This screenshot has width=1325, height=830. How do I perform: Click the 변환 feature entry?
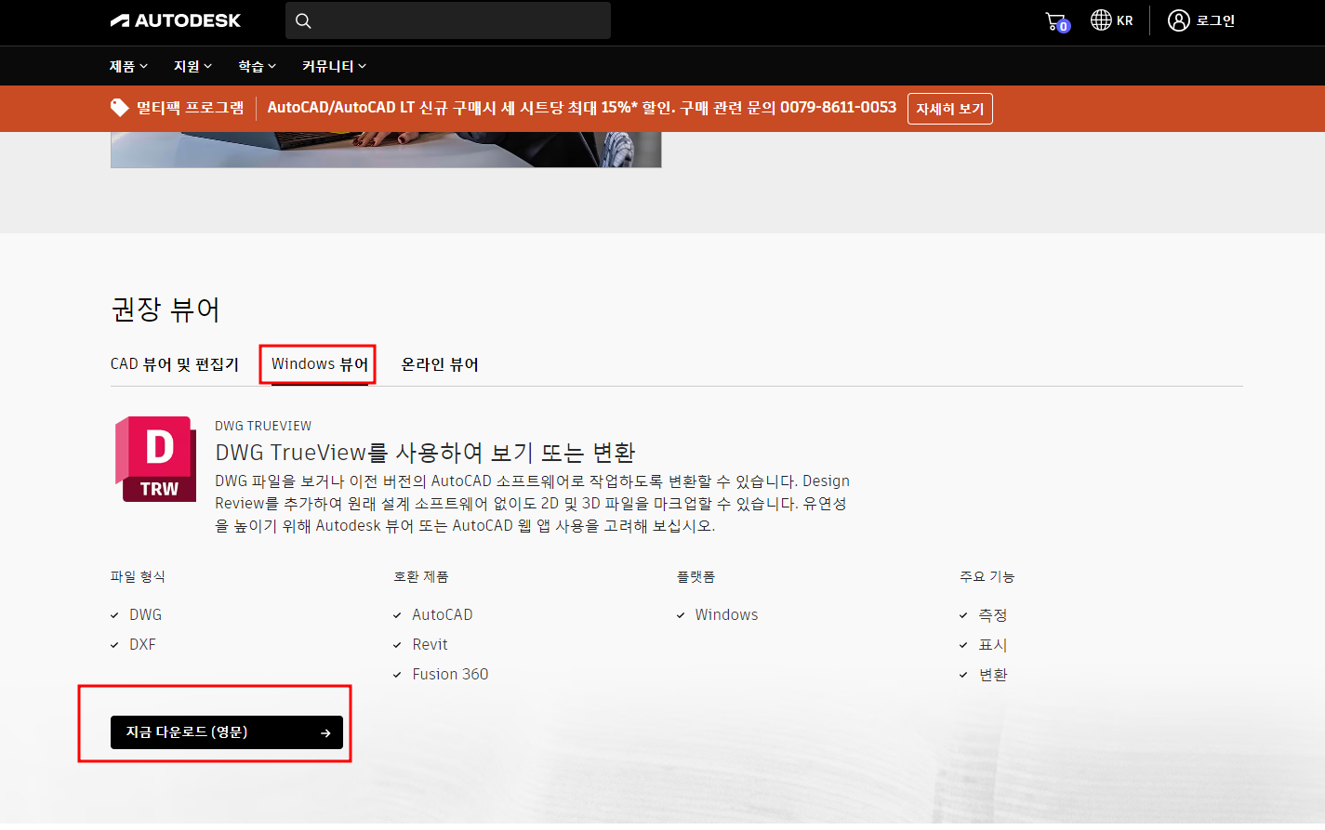pyautogui.click(x=993, y=675)
